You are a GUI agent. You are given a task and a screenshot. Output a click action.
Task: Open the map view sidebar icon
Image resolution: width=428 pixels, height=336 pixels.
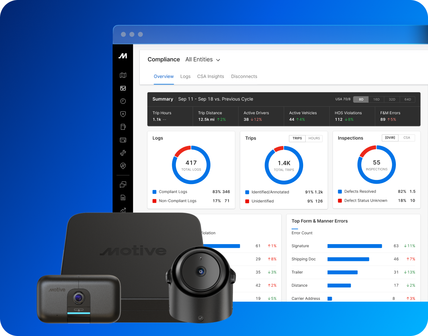click(x=123, y=75)
